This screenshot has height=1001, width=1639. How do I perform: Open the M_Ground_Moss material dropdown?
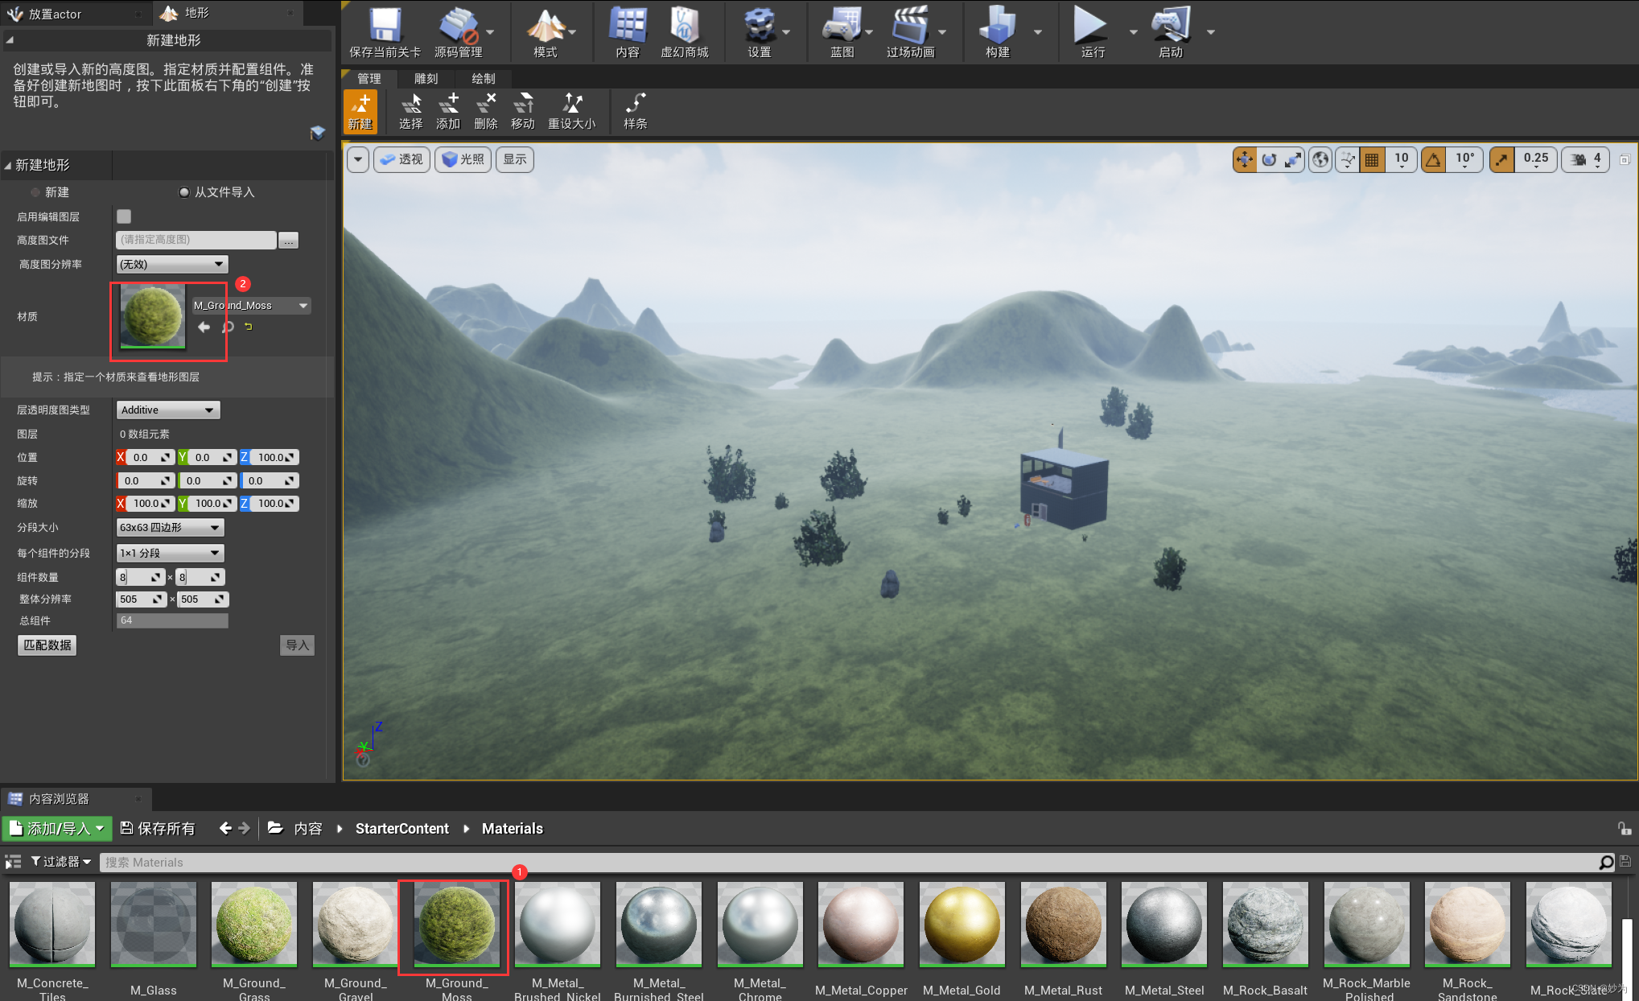251,306
